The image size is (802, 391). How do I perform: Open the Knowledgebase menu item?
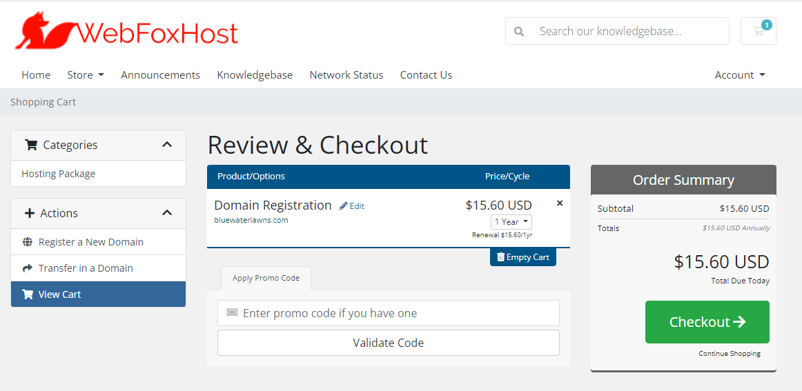point(255,75)
